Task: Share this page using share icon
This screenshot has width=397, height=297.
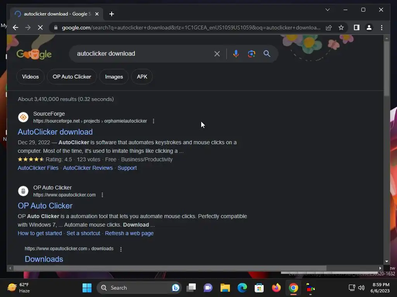Action: click(329, 27)
